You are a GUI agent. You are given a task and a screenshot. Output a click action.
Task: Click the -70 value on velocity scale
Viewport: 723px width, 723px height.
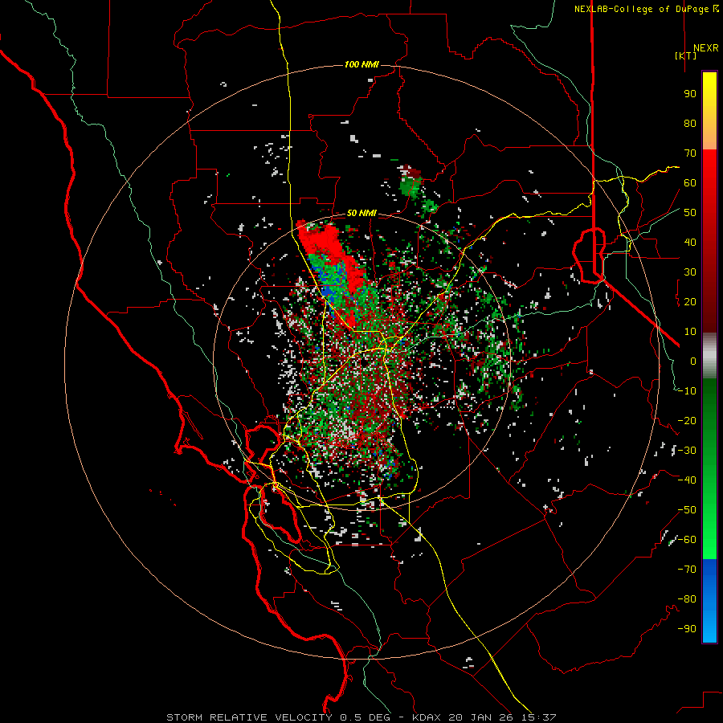click(687, 570)
